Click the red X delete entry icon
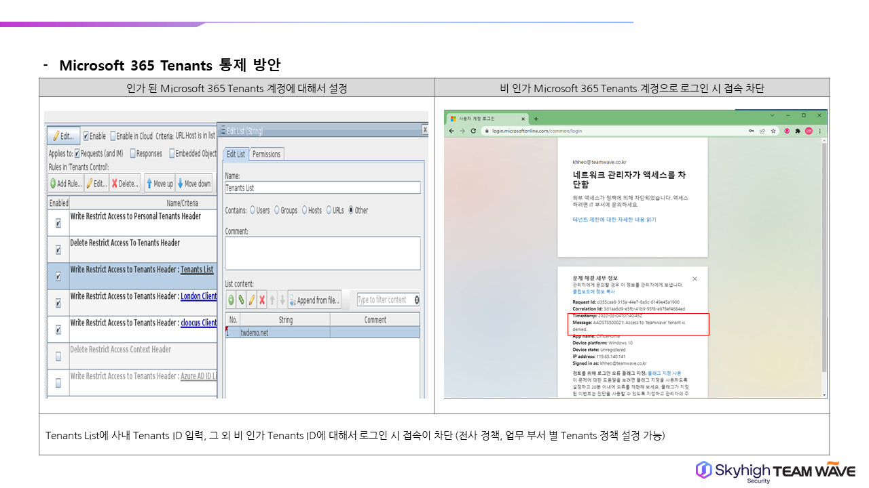The image size is (869, 488). (262, 300)
